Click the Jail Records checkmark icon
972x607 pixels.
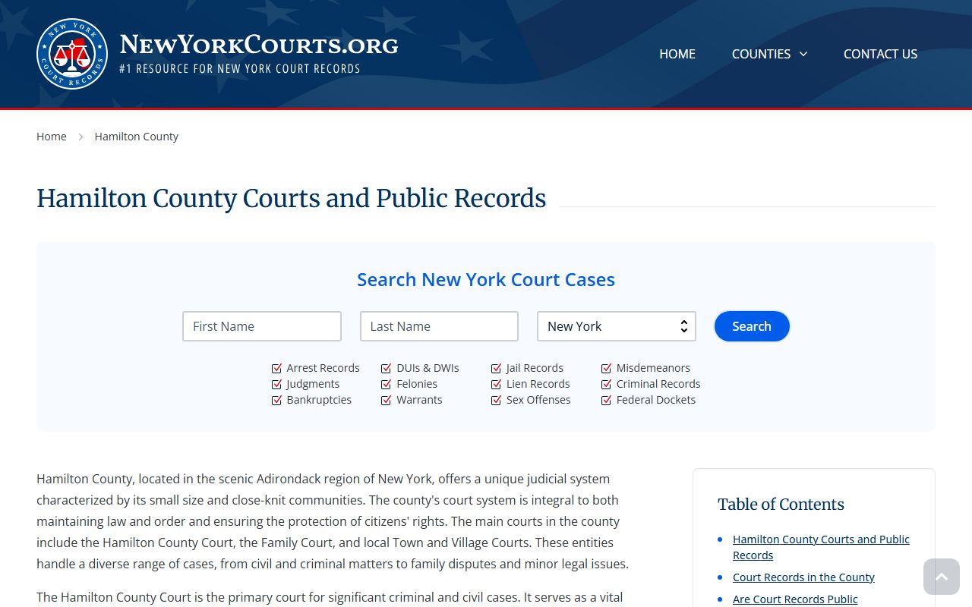click(497, 368)
